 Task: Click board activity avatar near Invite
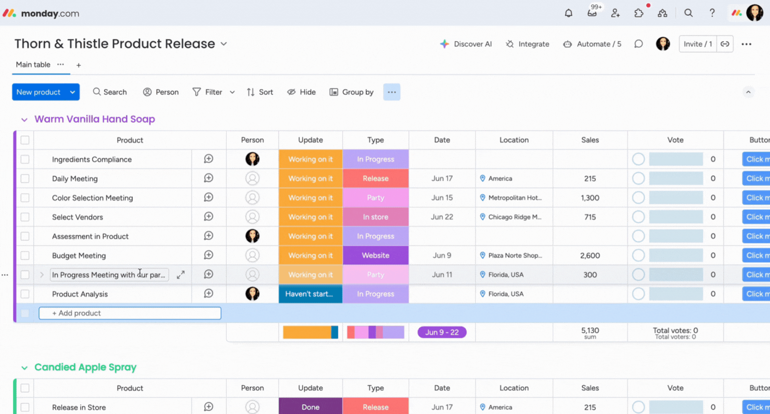tap(663, 44)
